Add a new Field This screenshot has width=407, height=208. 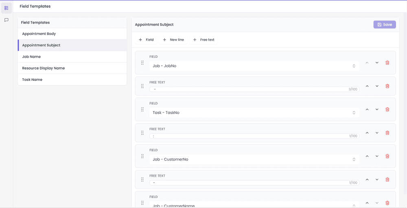(146, 40)
